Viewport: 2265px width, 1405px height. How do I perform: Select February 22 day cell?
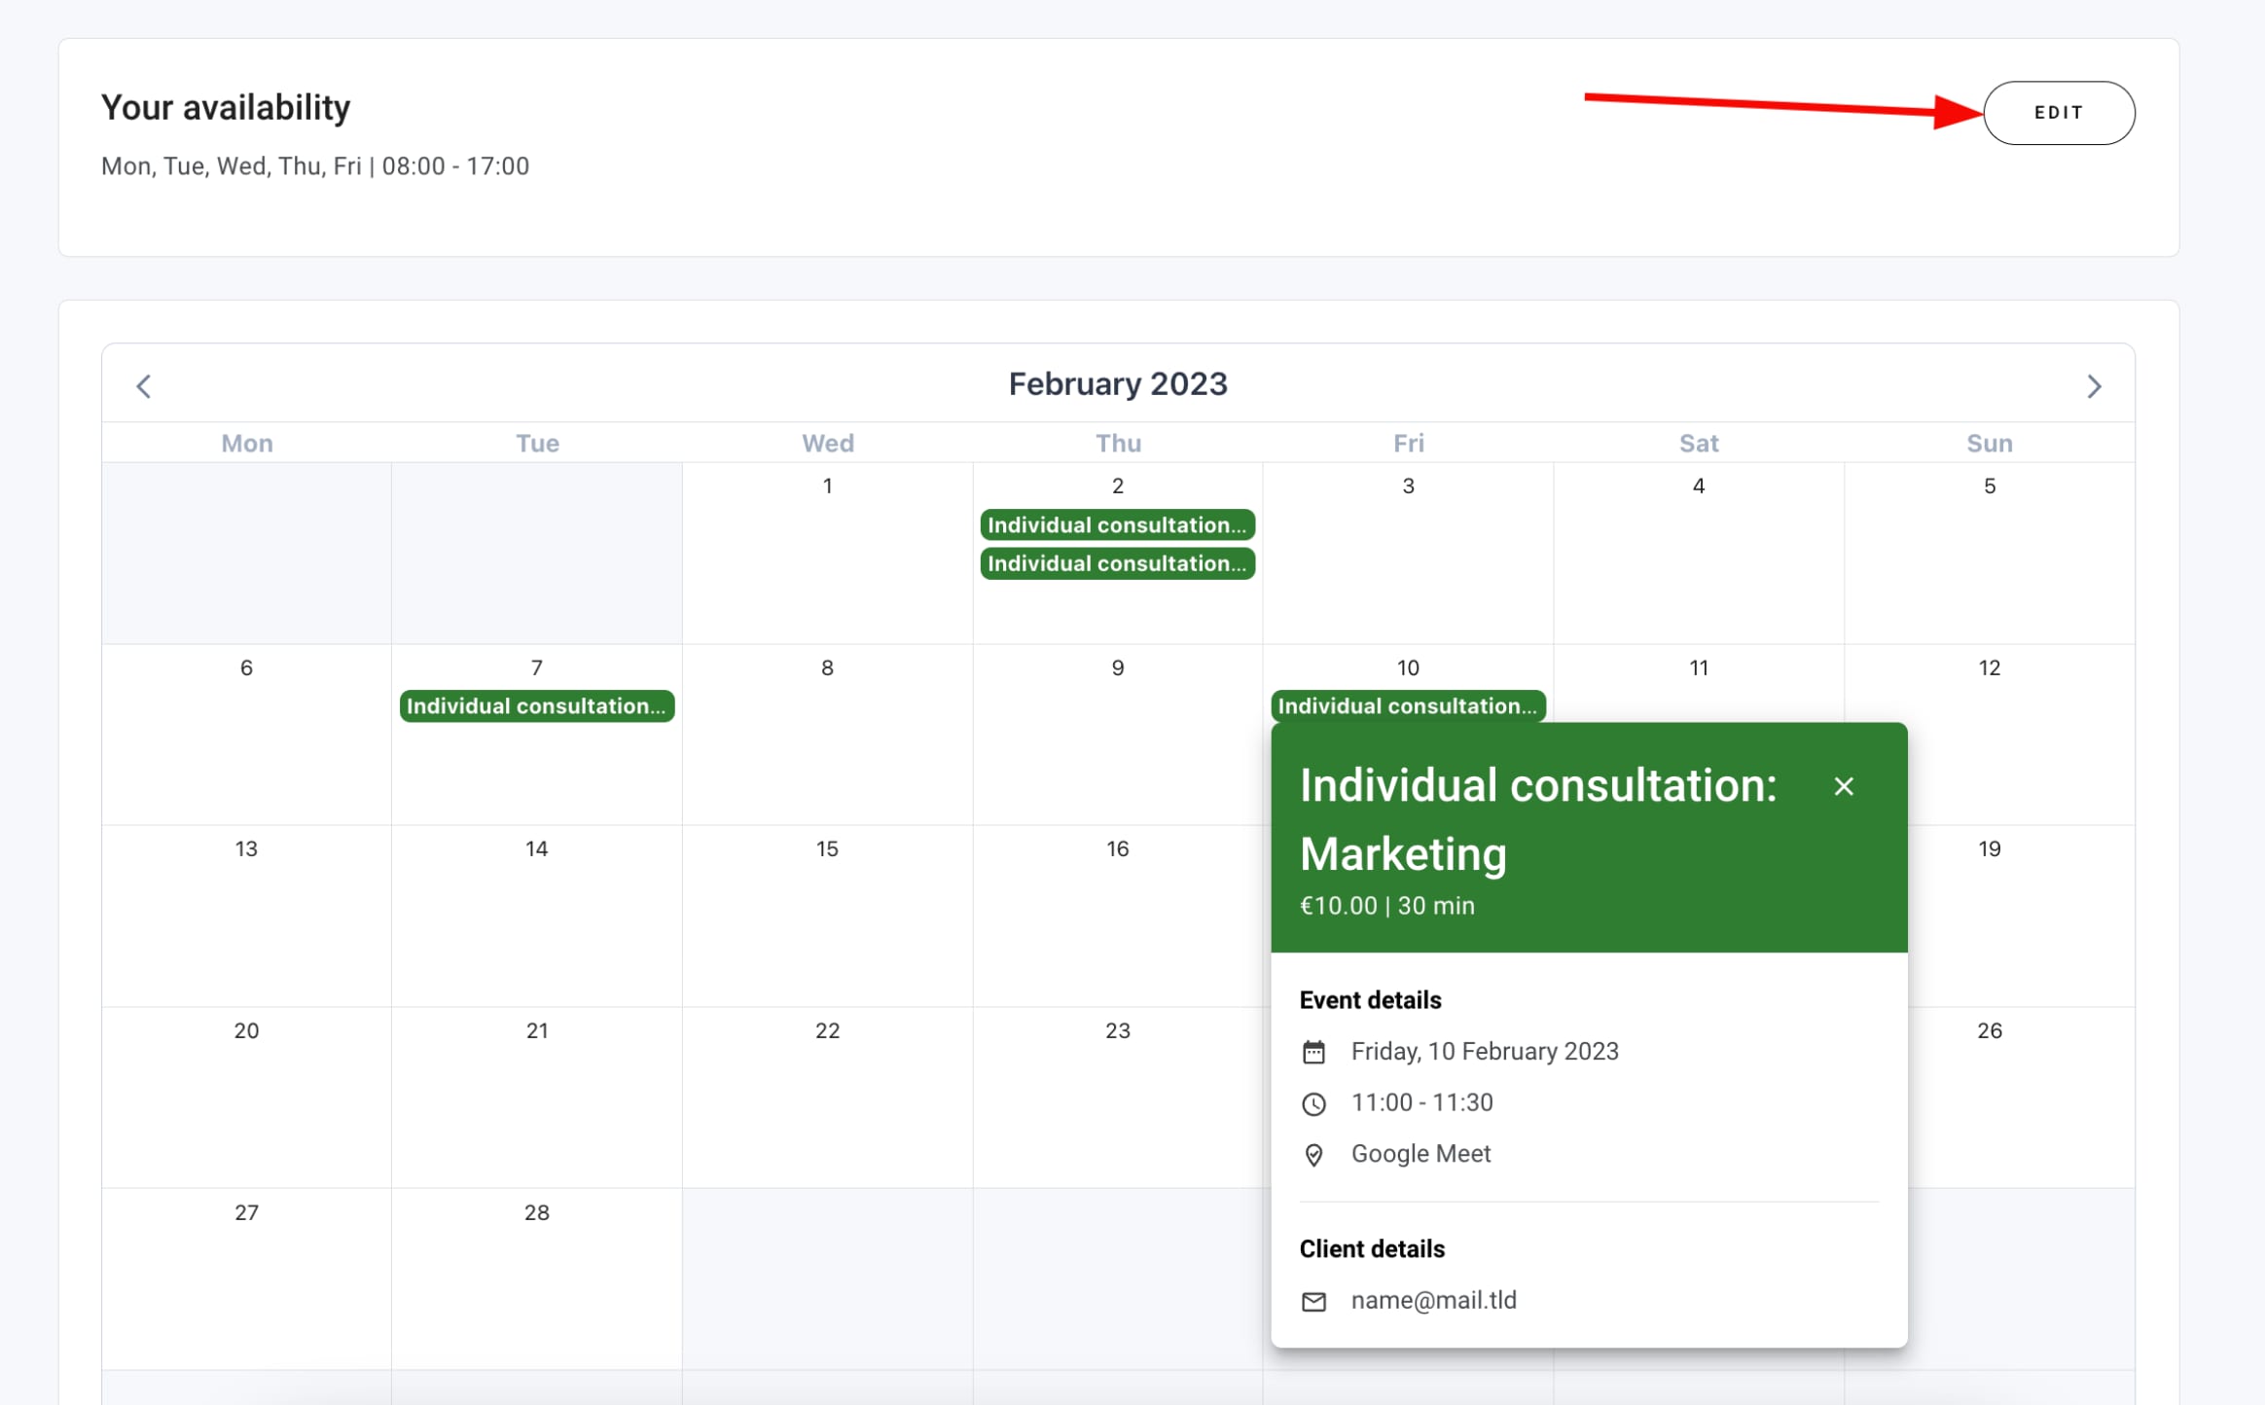coord(827,1096)
